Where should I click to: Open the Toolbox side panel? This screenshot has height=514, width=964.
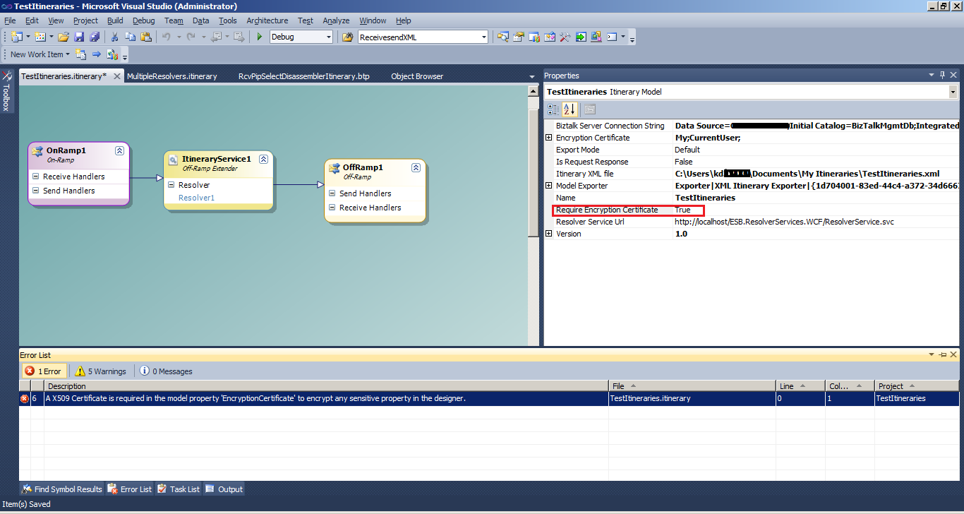point(7,90)
